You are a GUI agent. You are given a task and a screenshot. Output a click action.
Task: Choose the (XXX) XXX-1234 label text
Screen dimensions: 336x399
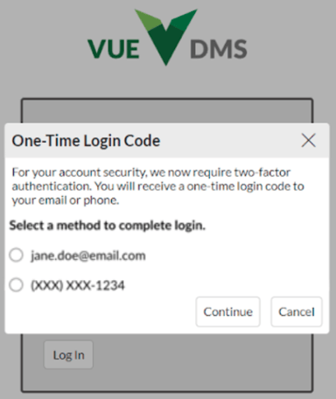[78, 285]
